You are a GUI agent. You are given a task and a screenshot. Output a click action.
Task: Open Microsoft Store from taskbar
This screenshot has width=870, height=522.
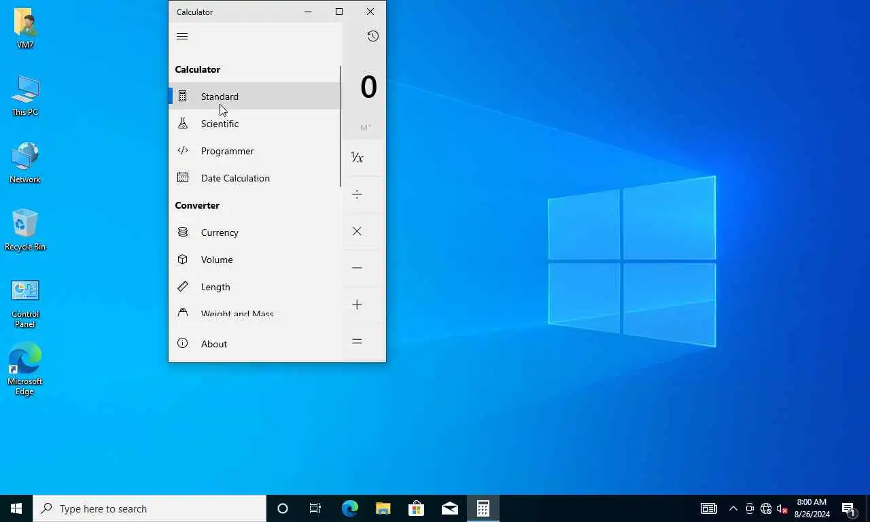(416, 508)
